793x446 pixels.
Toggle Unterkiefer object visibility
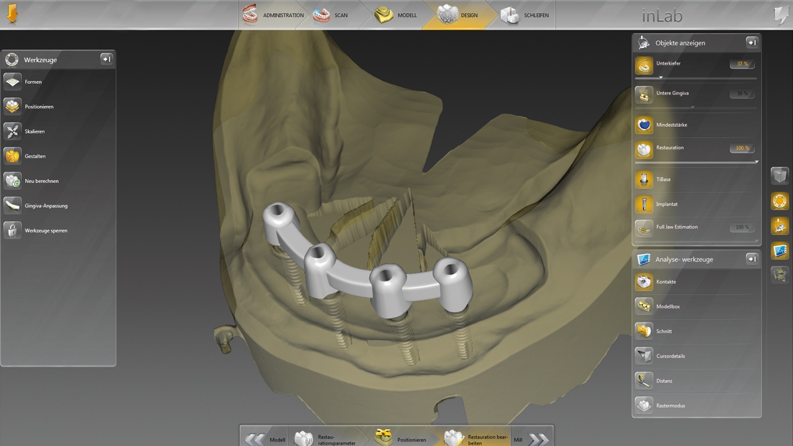click(x=644, y=65)
